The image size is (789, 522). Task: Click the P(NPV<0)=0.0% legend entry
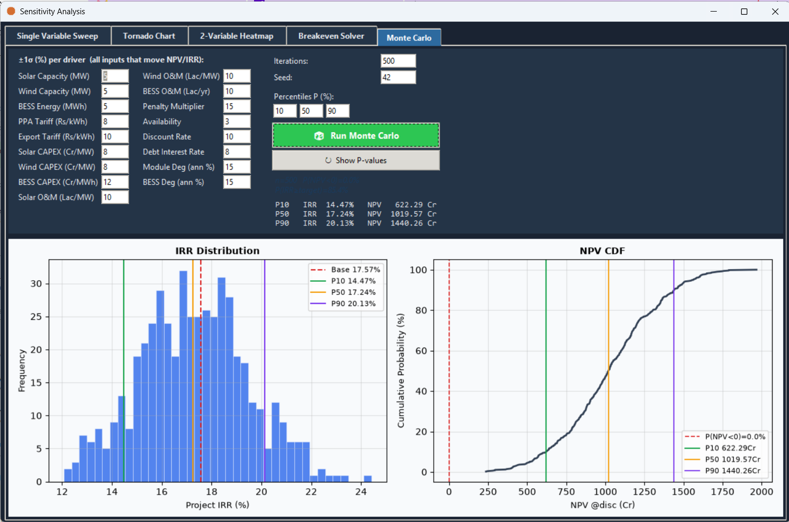725,437
